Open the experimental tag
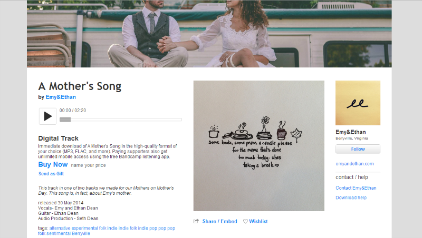This screenshot has width=422, height=238. pos(84,228)
